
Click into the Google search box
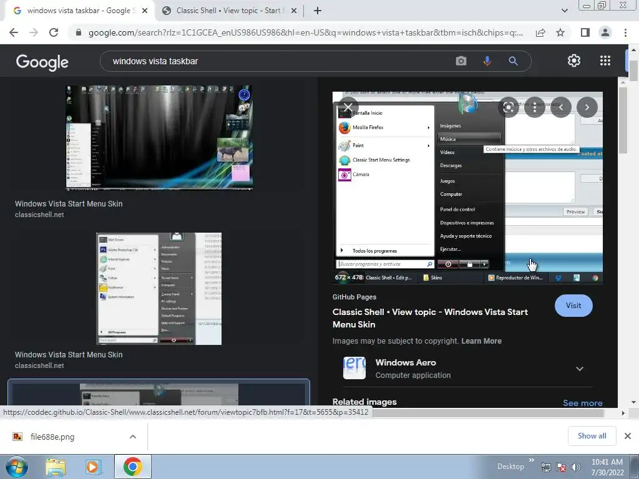[281, 61]
